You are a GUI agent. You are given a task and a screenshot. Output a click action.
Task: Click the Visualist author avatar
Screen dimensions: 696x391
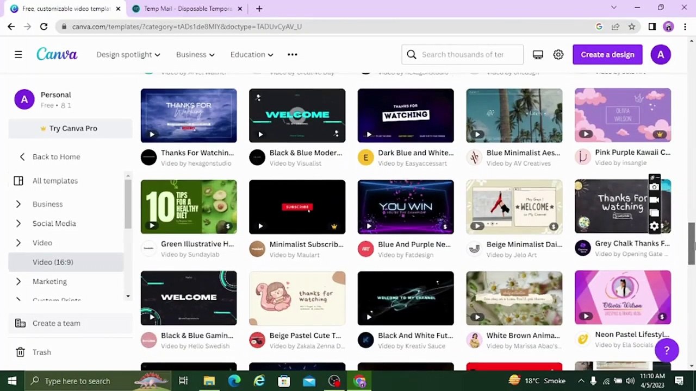click(x=257, y=157)
